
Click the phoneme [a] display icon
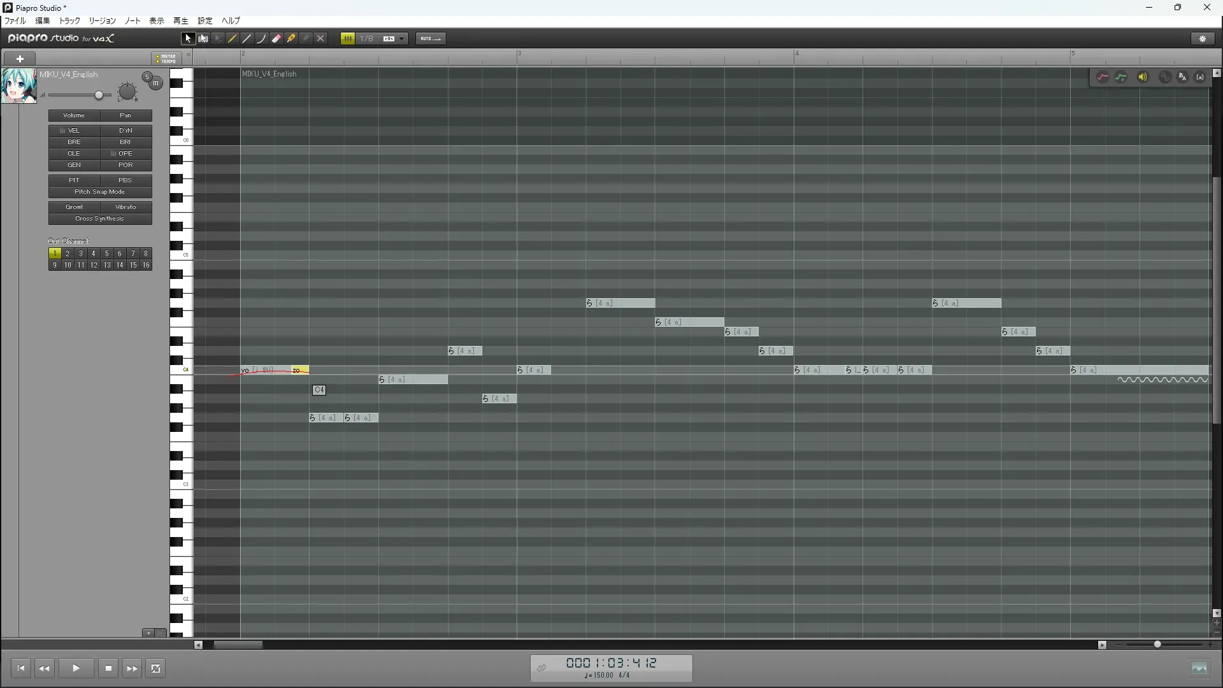tap(1200, 77)
